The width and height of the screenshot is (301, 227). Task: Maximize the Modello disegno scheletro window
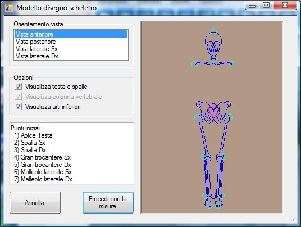coord(266,5)
